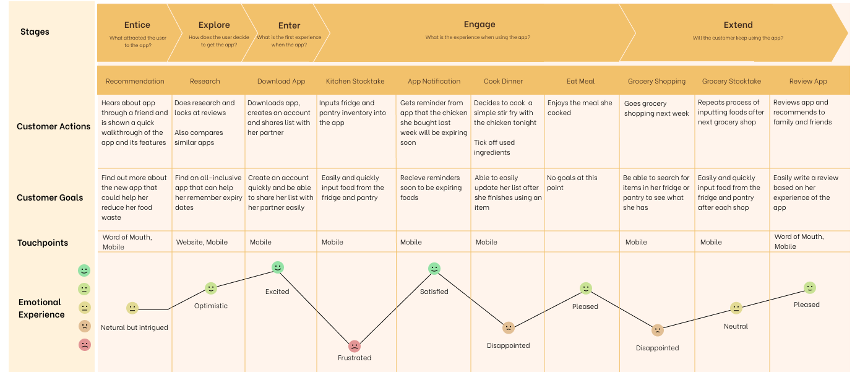Select the Engage stage arrow header

click(x=479, y=33)
